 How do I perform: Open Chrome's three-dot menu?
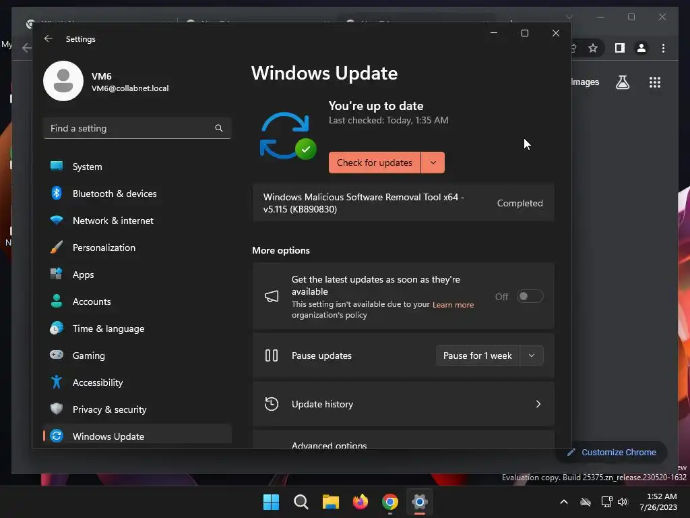point(663,48)
